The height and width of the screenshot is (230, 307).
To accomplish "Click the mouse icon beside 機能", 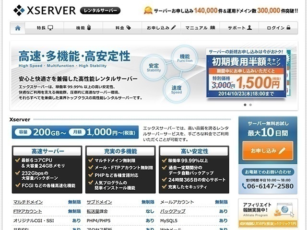I will coord(89,28).
